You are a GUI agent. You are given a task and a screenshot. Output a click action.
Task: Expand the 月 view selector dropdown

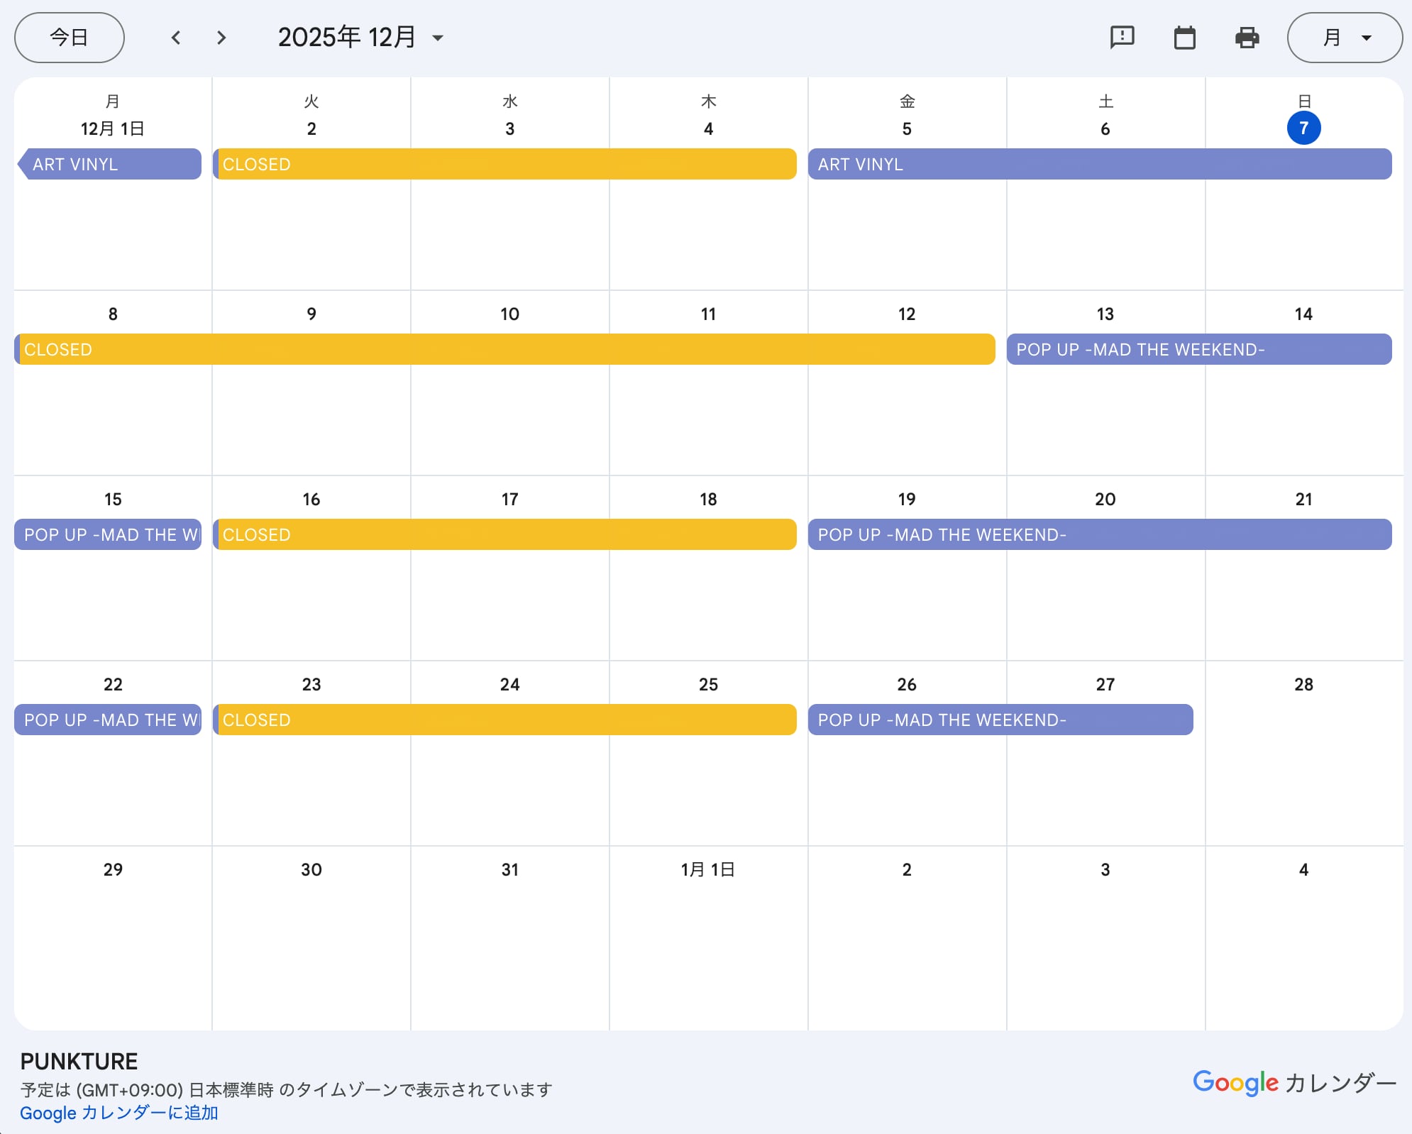1345,38
